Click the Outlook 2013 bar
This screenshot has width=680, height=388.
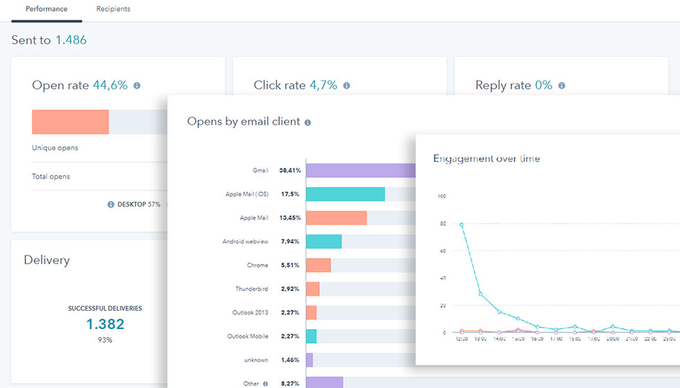pyautogui.click(x=312, y=312)
